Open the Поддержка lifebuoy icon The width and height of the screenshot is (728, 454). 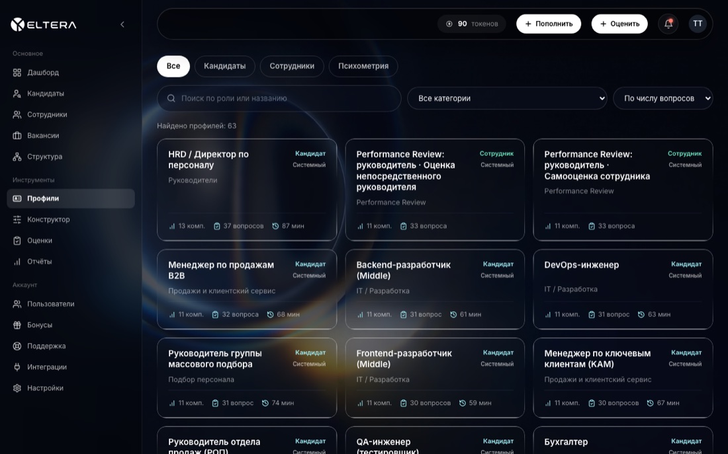click(17, 346)
